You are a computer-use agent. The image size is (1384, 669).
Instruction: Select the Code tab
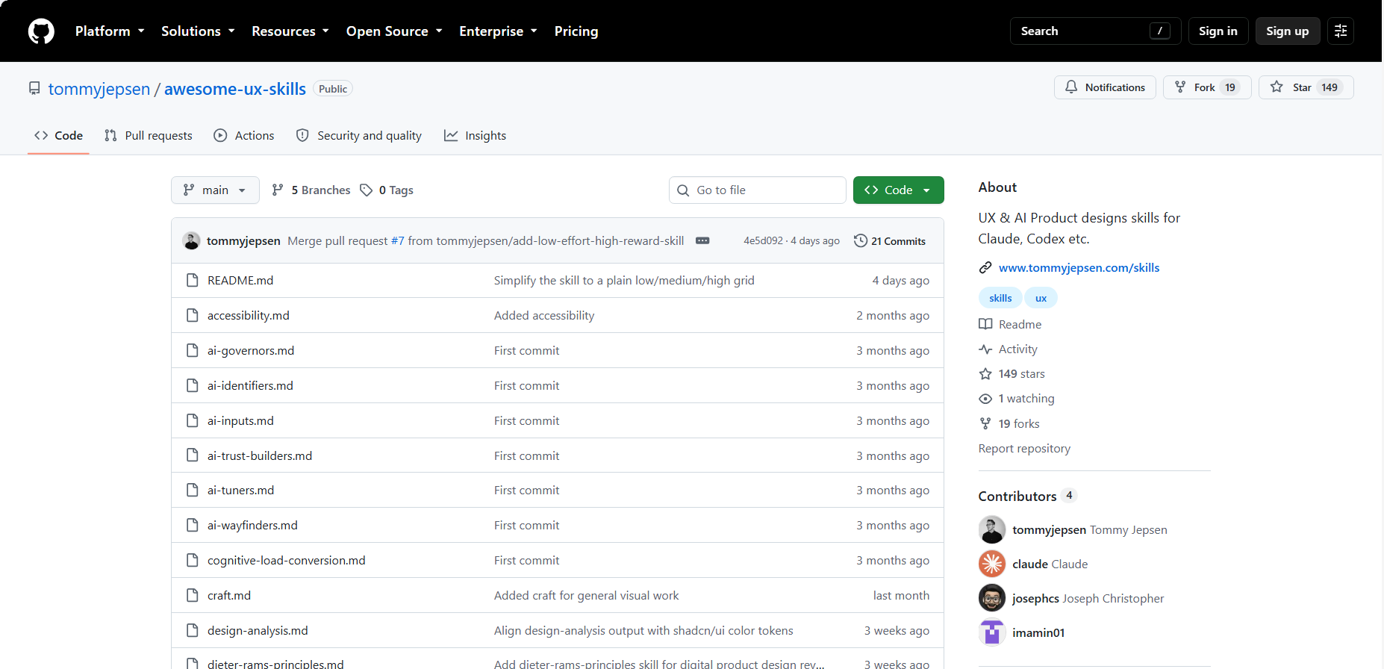point(58,136)
